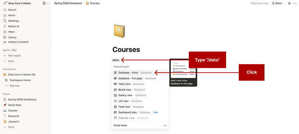Open Teamspace Home page

(26, 80)
